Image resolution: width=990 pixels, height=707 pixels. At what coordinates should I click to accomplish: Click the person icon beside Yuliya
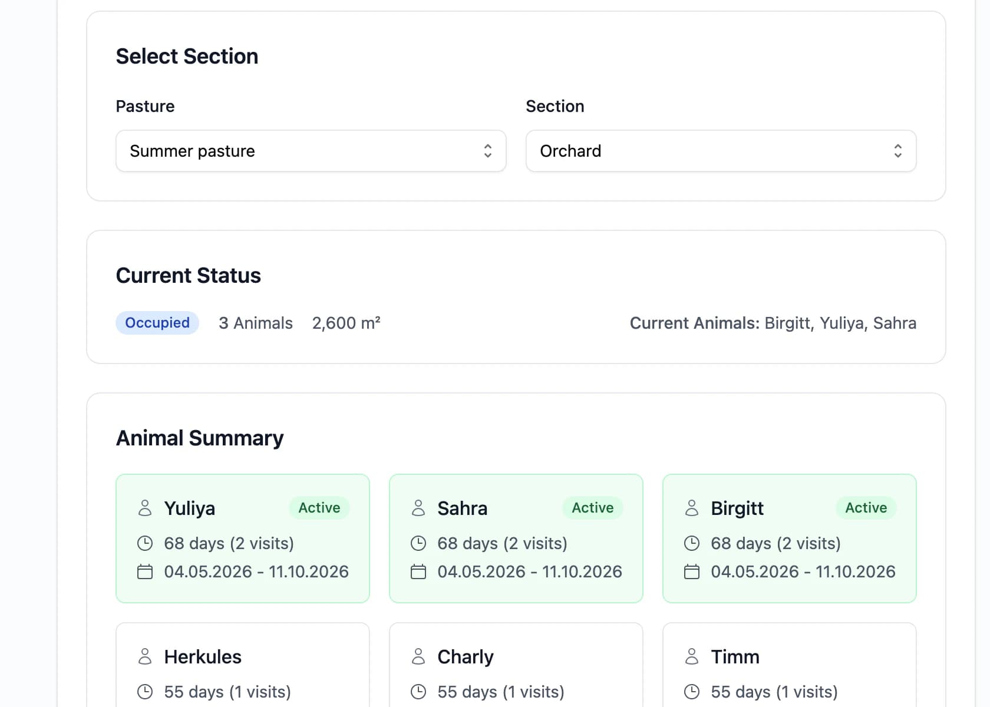point(145,508)
